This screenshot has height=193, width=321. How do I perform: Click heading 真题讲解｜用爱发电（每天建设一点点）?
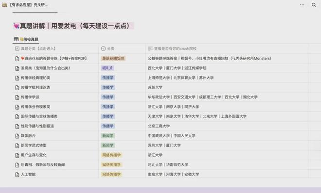pyautogui.click(x=73, y=26)
